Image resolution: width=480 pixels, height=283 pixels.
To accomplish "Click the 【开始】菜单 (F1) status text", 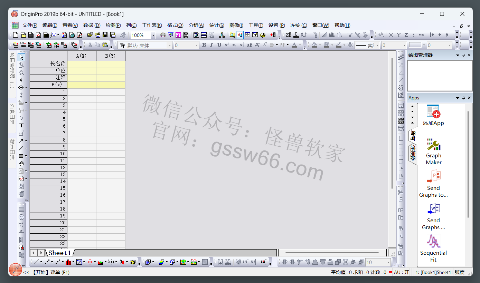I will click(50, 272).
